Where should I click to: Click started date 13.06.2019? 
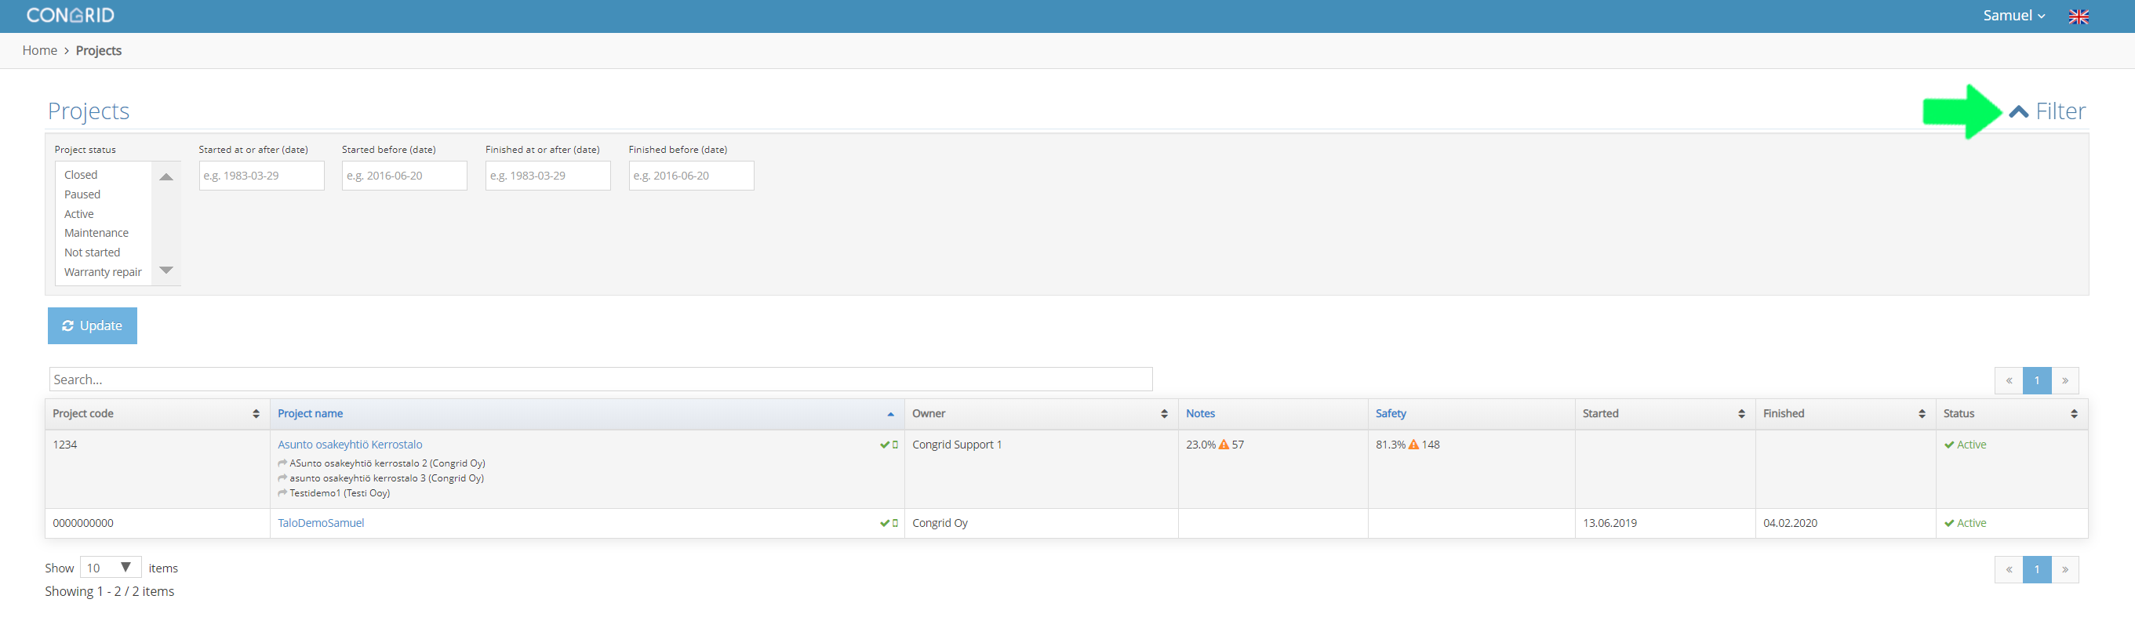coord(1609,523)
